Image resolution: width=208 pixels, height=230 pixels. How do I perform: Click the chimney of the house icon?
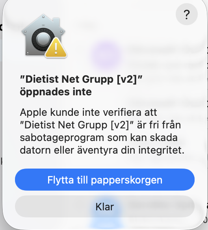point(56,22)
